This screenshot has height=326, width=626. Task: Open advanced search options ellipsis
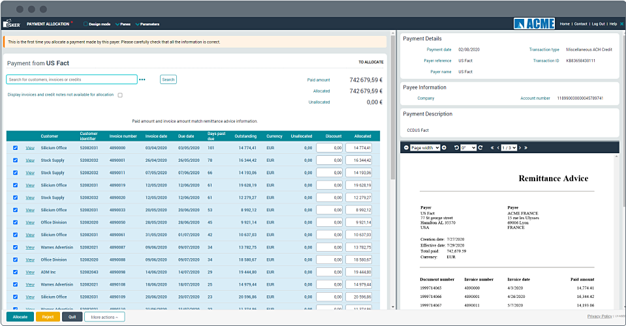[142, 80]
